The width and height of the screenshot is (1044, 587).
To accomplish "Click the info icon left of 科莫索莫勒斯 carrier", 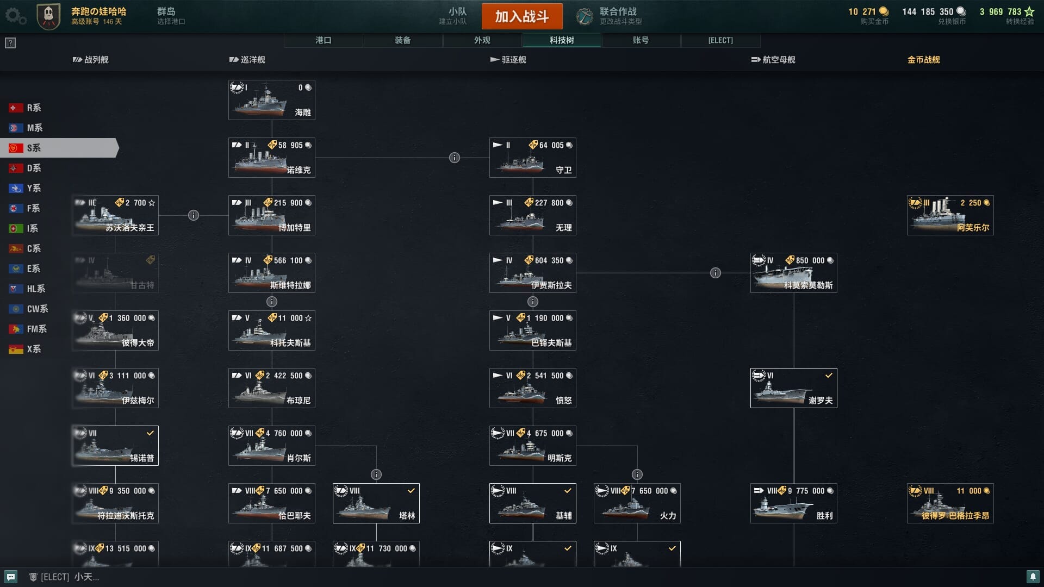I will [x=716, y=273].
